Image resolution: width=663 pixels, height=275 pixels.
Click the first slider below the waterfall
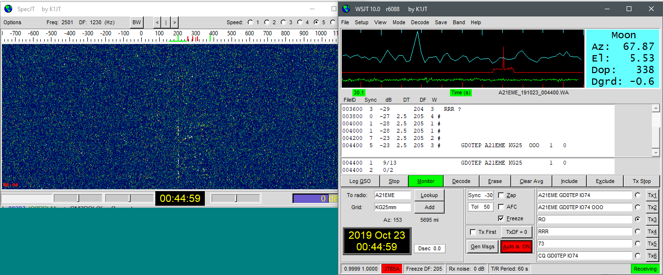click(77, 199)
